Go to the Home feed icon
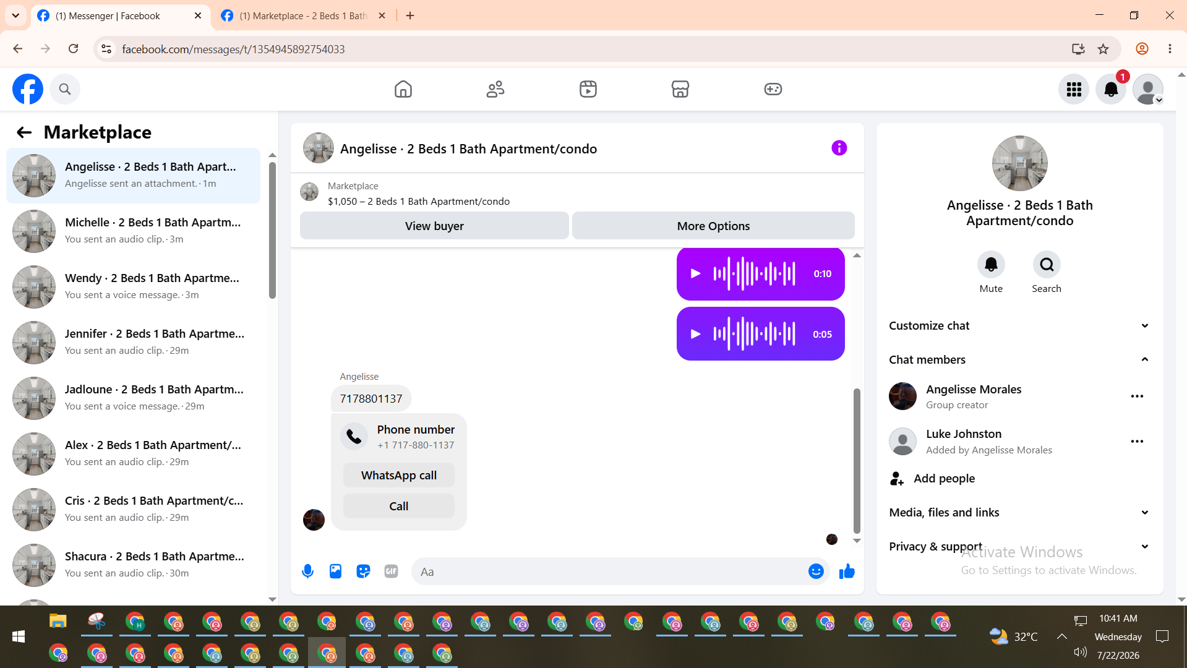 [403, 89]
